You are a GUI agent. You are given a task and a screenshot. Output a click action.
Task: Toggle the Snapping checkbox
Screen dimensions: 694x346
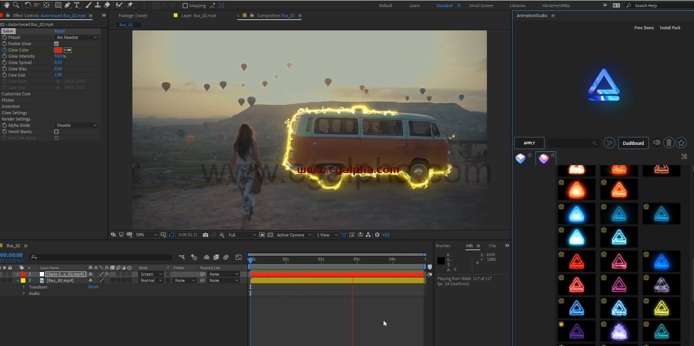[185, 6]
